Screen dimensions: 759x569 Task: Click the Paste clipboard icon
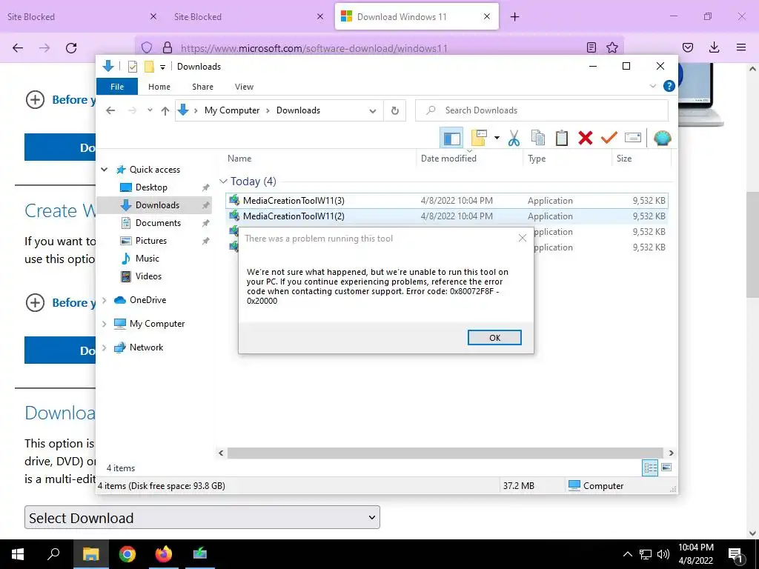tap(562, 139)
